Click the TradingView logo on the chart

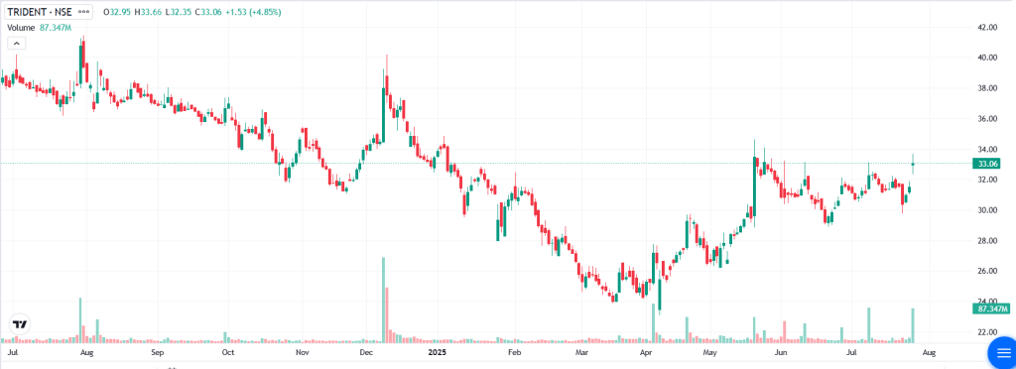tap(20, 324)
